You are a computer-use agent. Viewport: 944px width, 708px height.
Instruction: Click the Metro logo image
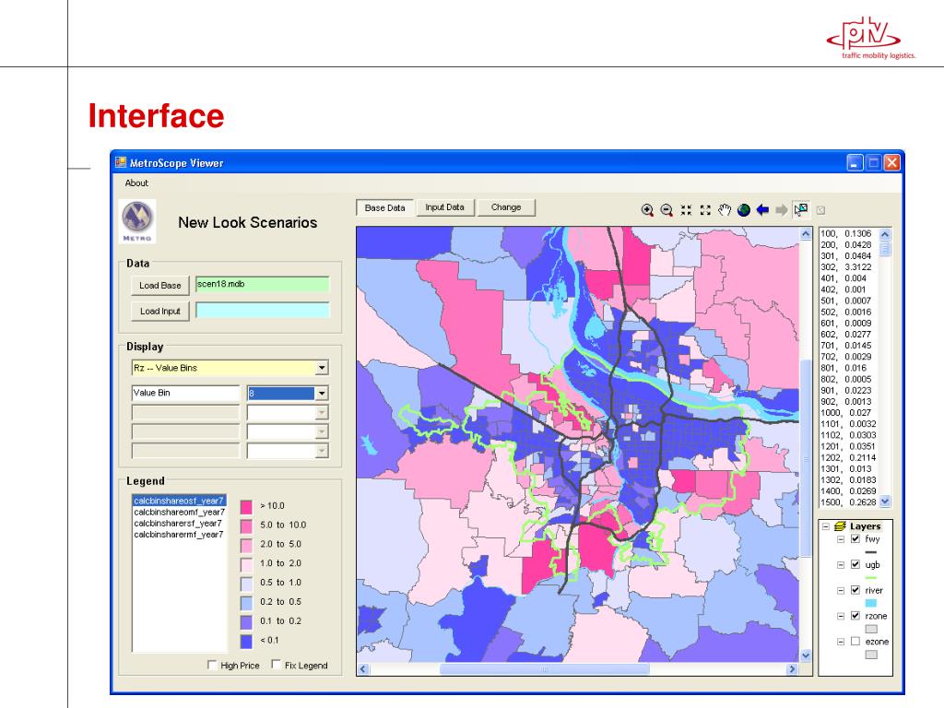137,221
